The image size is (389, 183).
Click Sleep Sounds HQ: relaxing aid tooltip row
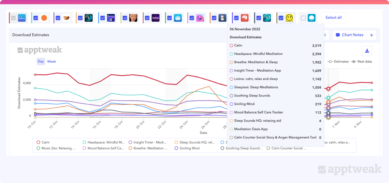275,121
